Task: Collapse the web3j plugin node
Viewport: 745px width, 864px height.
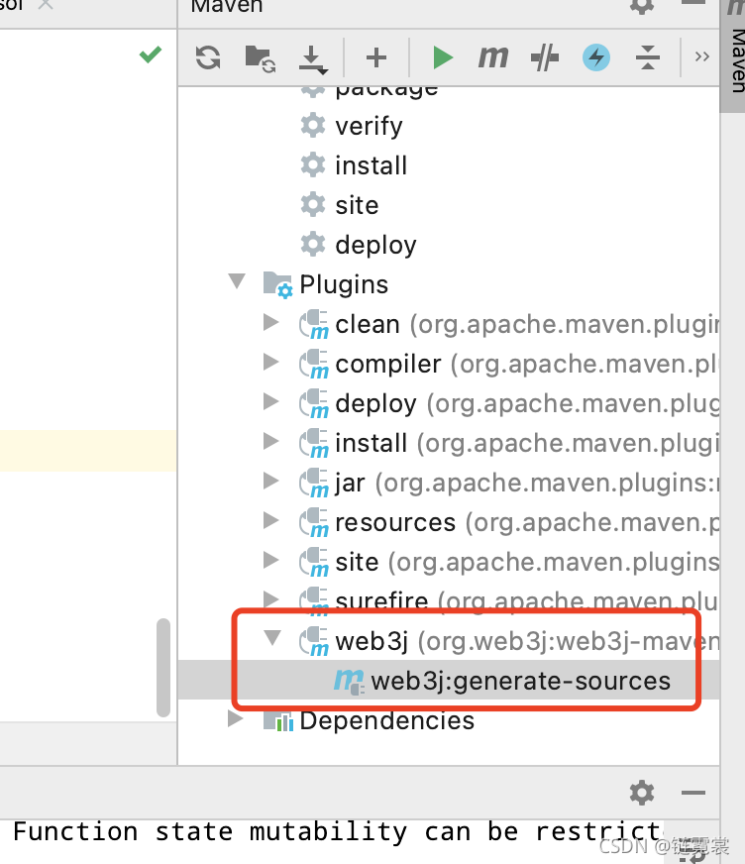Action: coord(272,638)
